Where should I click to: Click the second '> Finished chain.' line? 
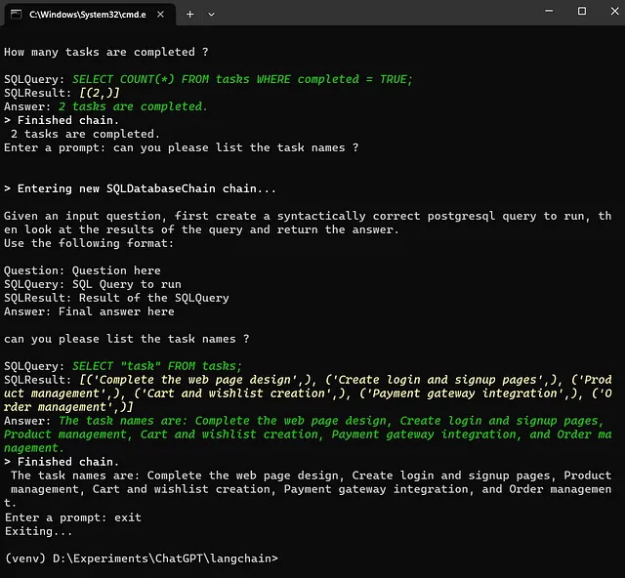62,462
